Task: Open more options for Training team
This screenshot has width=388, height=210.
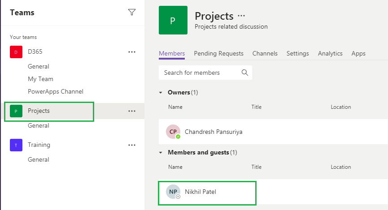Action: (132, 145)
